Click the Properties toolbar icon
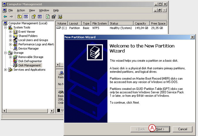198x136 pixels. (54, 16)
